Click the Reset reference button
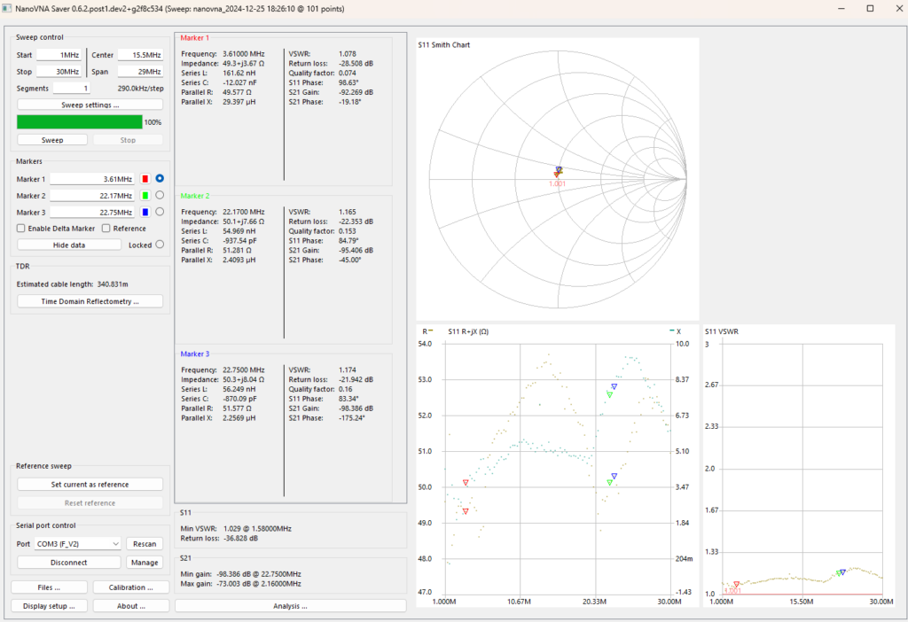The width and height of the screenshot is (908, 622). (x=90, y=502)
